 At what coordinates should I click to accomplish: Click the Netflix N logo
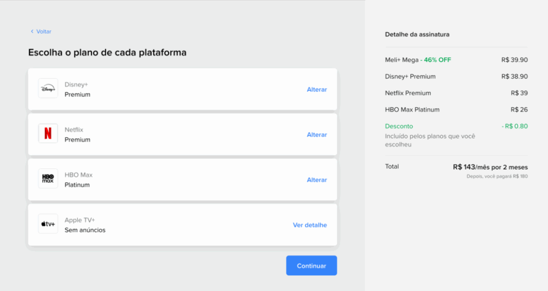click(48, 134)
